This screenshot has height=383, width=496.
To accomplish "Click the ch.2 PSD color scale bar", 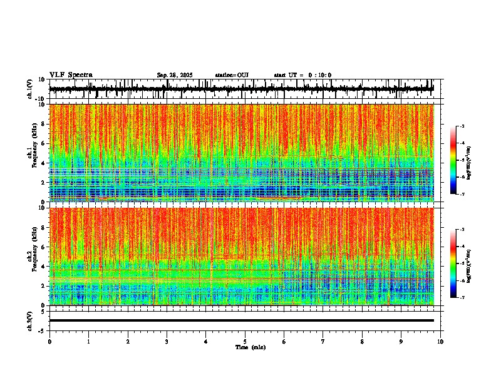I will (453, 263).
